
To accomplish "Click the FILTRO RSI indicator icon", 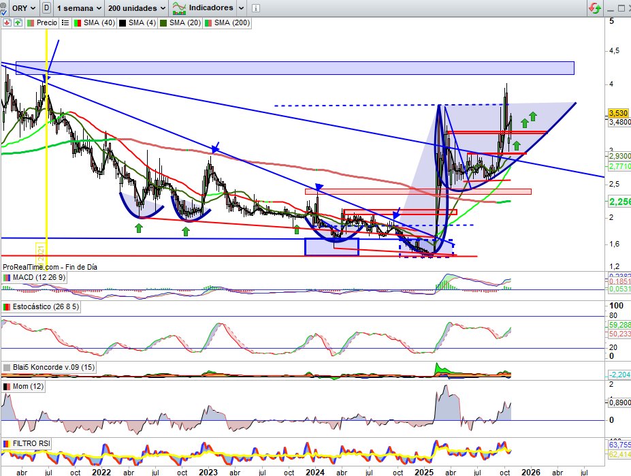I will [x=6, y=444].
